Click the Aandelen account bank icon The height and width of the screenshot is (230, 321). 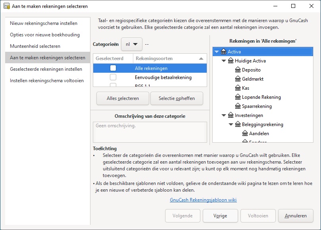[x=245, y=134]
